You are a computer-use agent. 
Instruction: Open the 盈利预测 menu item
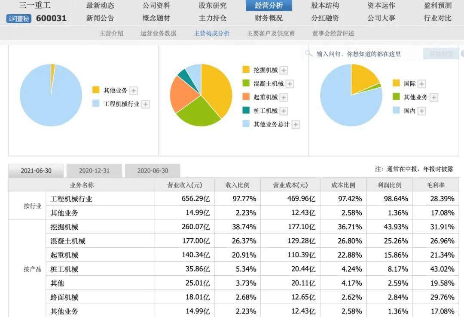pos(437,5)
